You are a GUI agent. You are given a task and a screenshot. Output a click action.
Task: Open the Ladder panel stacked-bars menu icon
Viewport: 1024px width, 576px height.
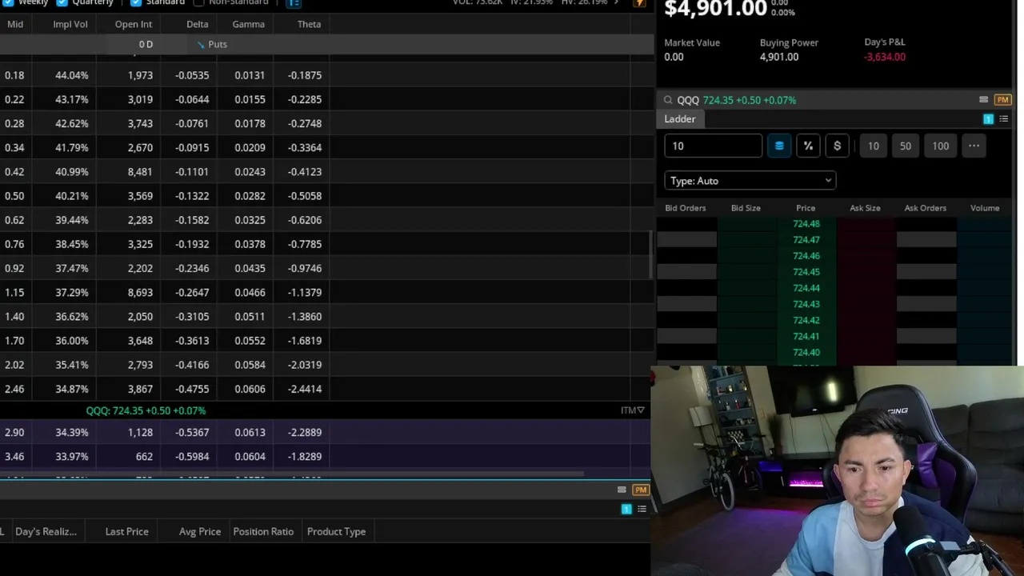[x=983, y=100]
